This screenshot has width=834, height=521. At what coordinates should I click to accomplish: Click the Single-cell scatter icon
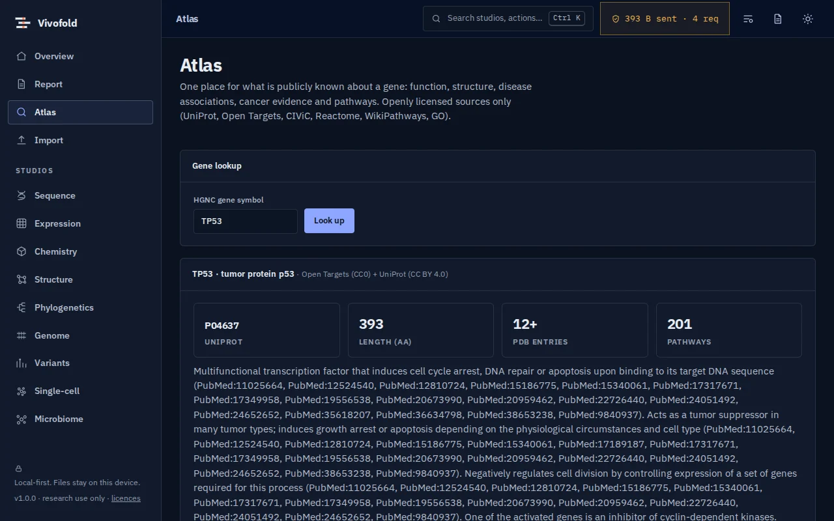point(22,391)
